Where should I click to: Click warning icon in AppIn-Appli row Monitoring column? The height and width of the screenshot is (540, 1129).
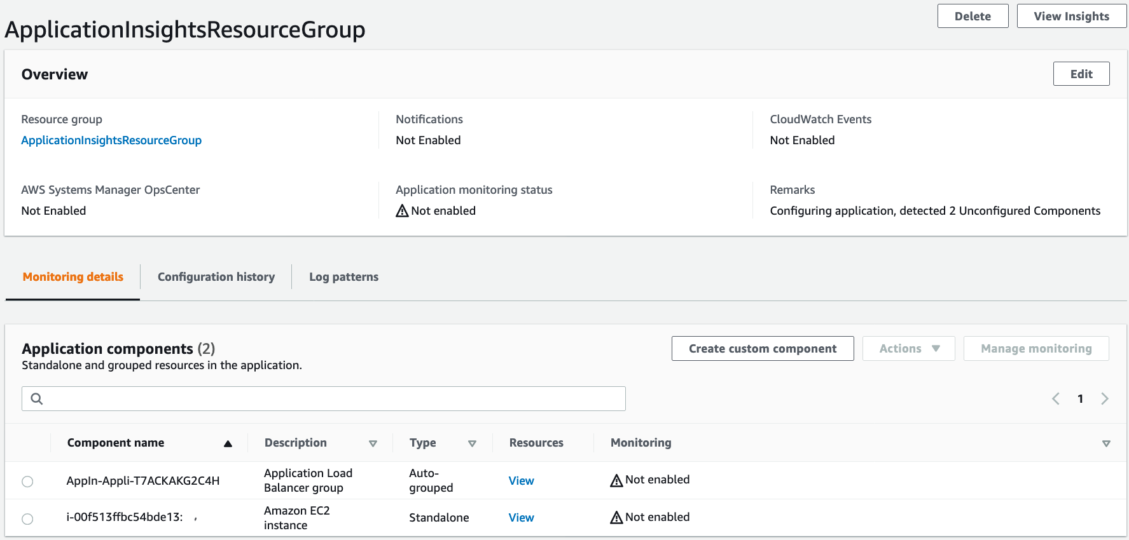pyautogui.click(x=616, y=480)
